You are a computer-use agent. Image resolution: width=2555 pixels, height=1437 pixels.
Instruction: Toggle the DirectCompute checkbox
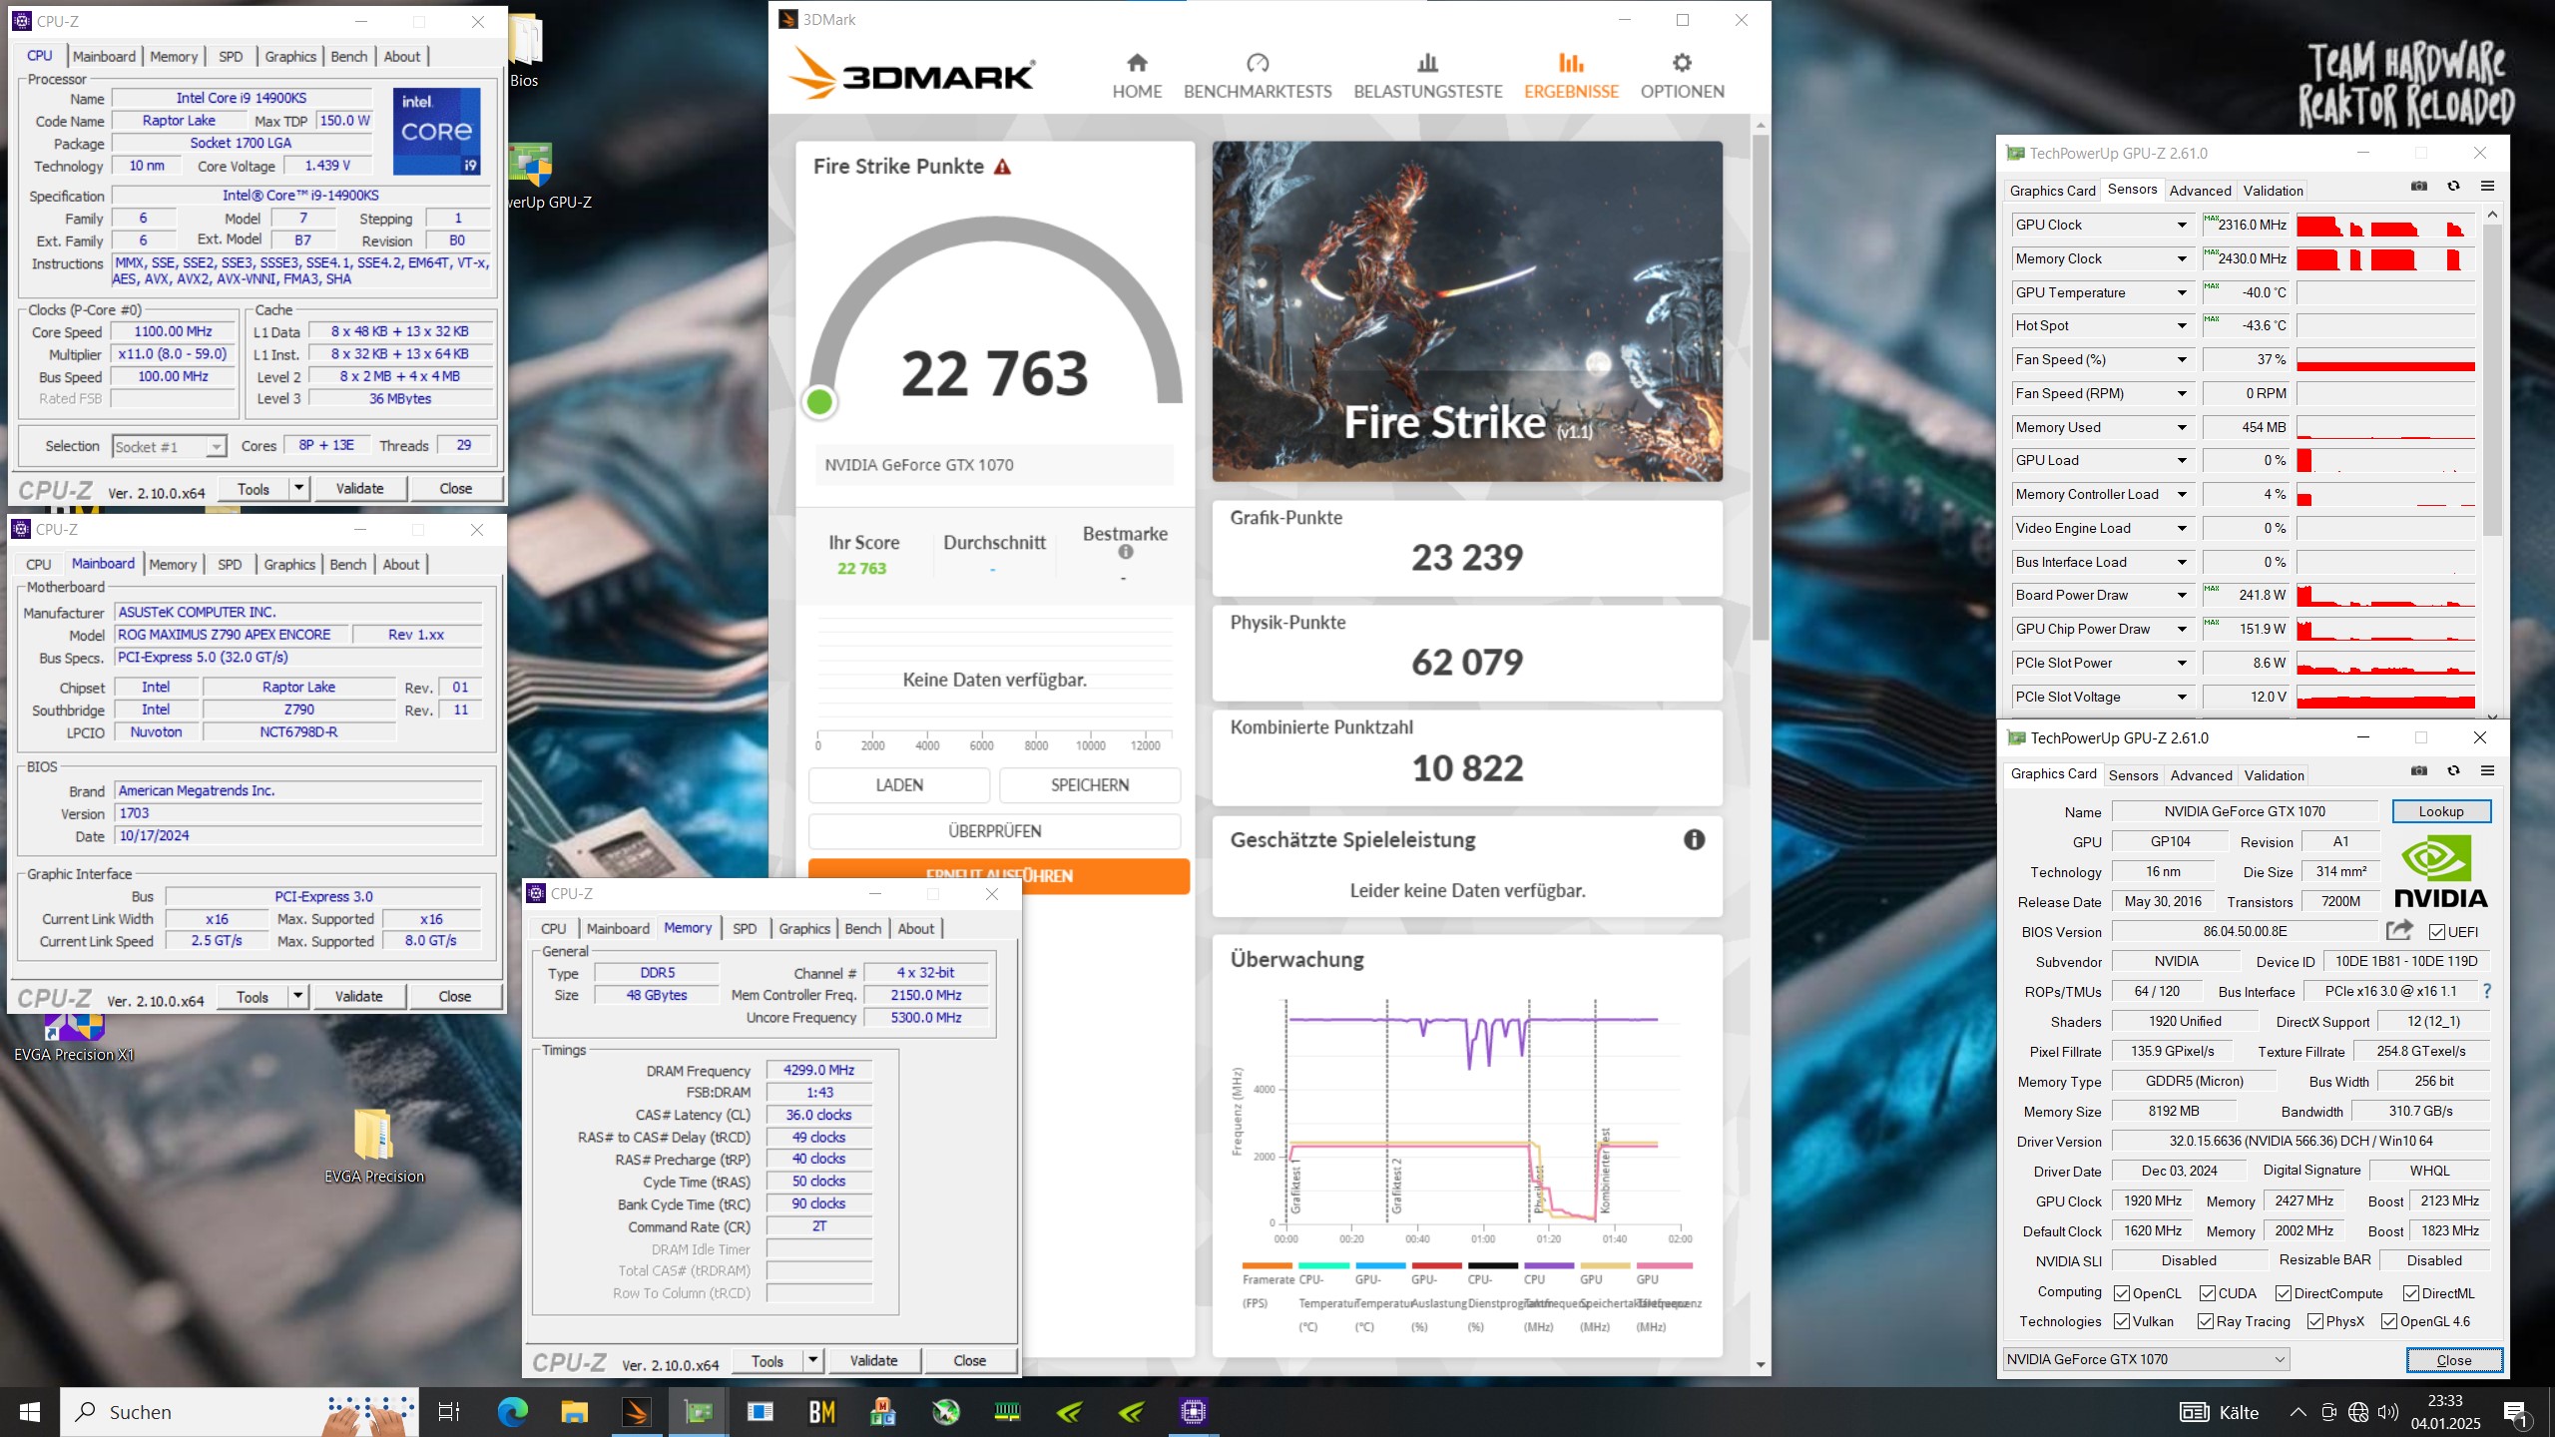[x=2284, y=1293]
